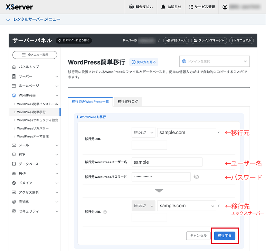Click 移行元URL domain field sample.com
266x251 pixels.
point(187,133)
